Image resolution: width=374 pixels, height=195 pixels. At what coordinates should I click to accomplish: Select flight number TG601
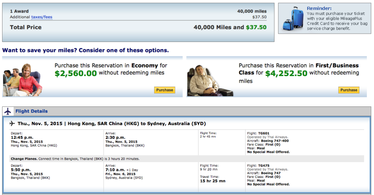263,133
